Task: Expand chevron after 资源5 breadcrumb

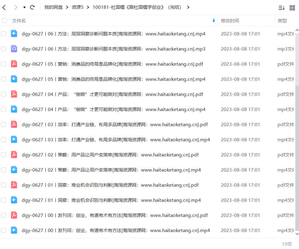Action: (x=88, y=7)
